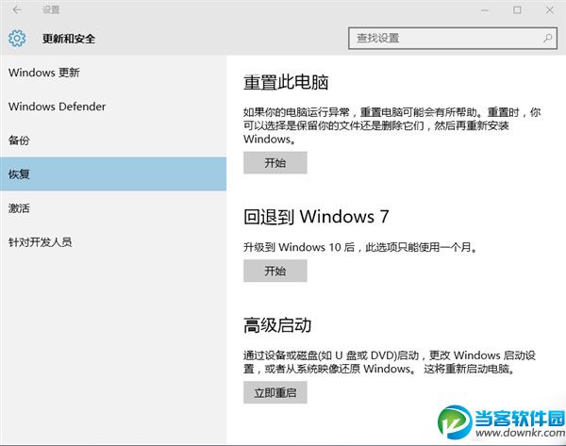566x446 pixels.
Task: Minimize the settings window
Action: pyautogui.click(x=485, y=10)
